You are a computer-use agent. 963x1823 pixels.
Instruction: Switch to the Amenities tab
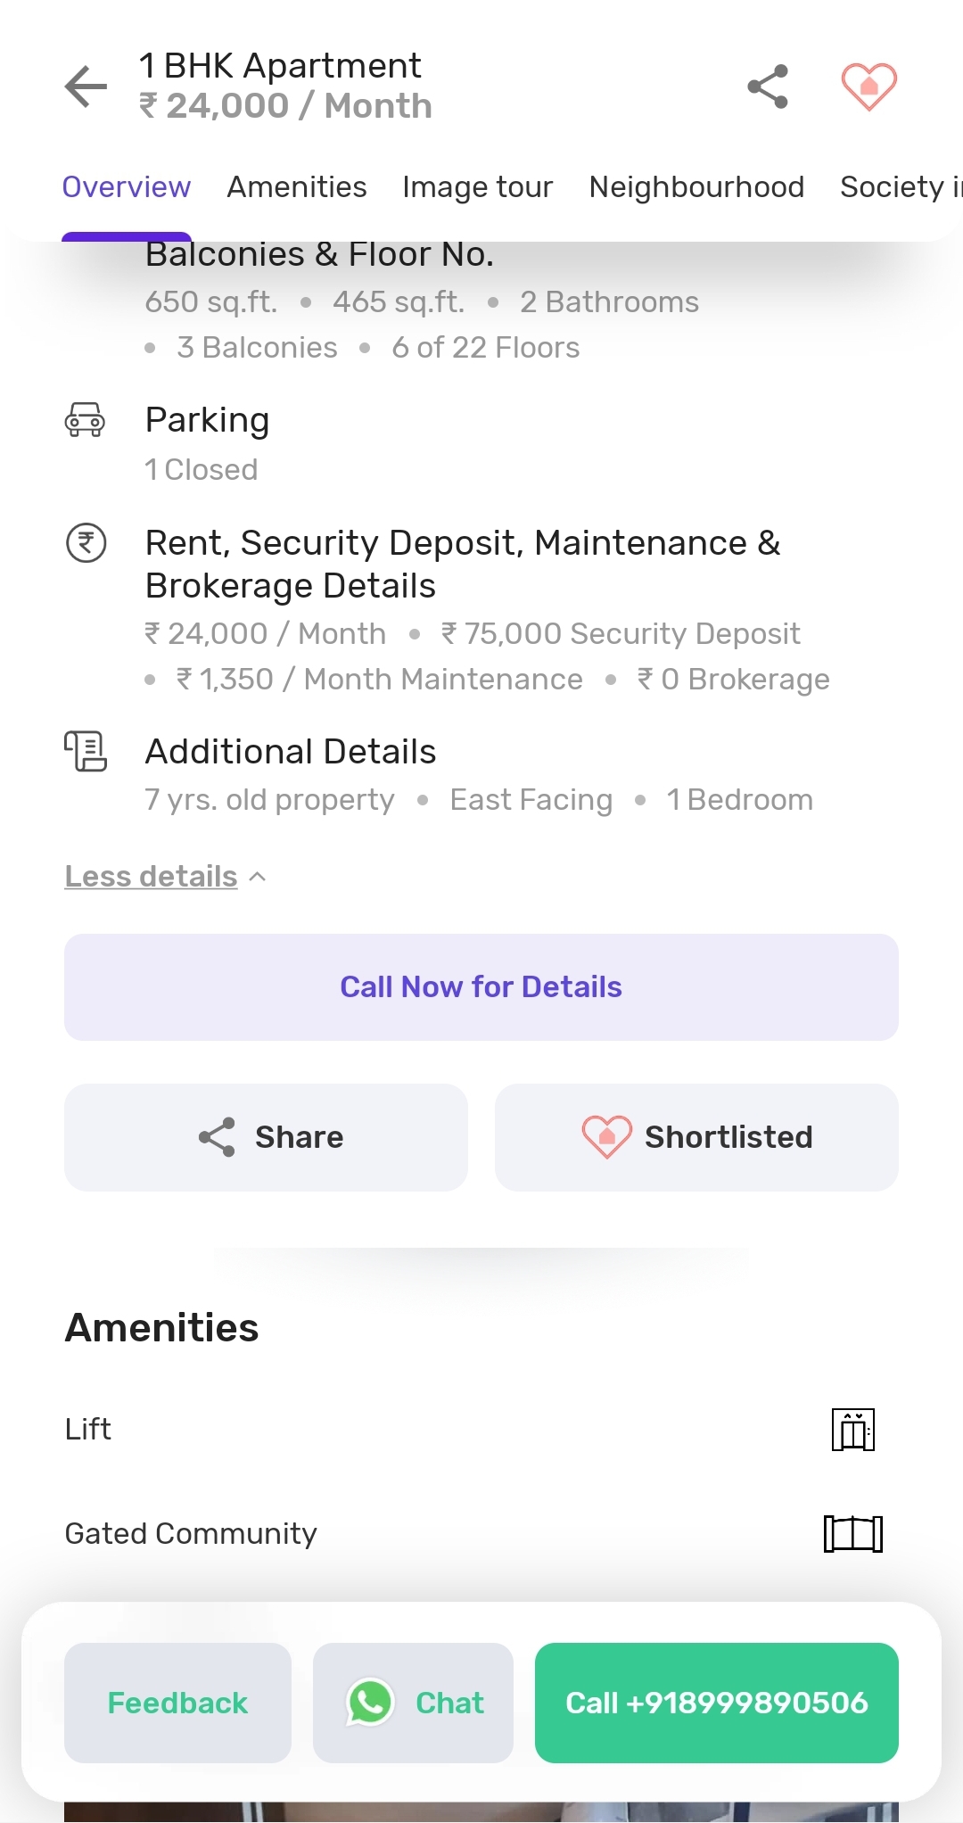pos(297,186)
